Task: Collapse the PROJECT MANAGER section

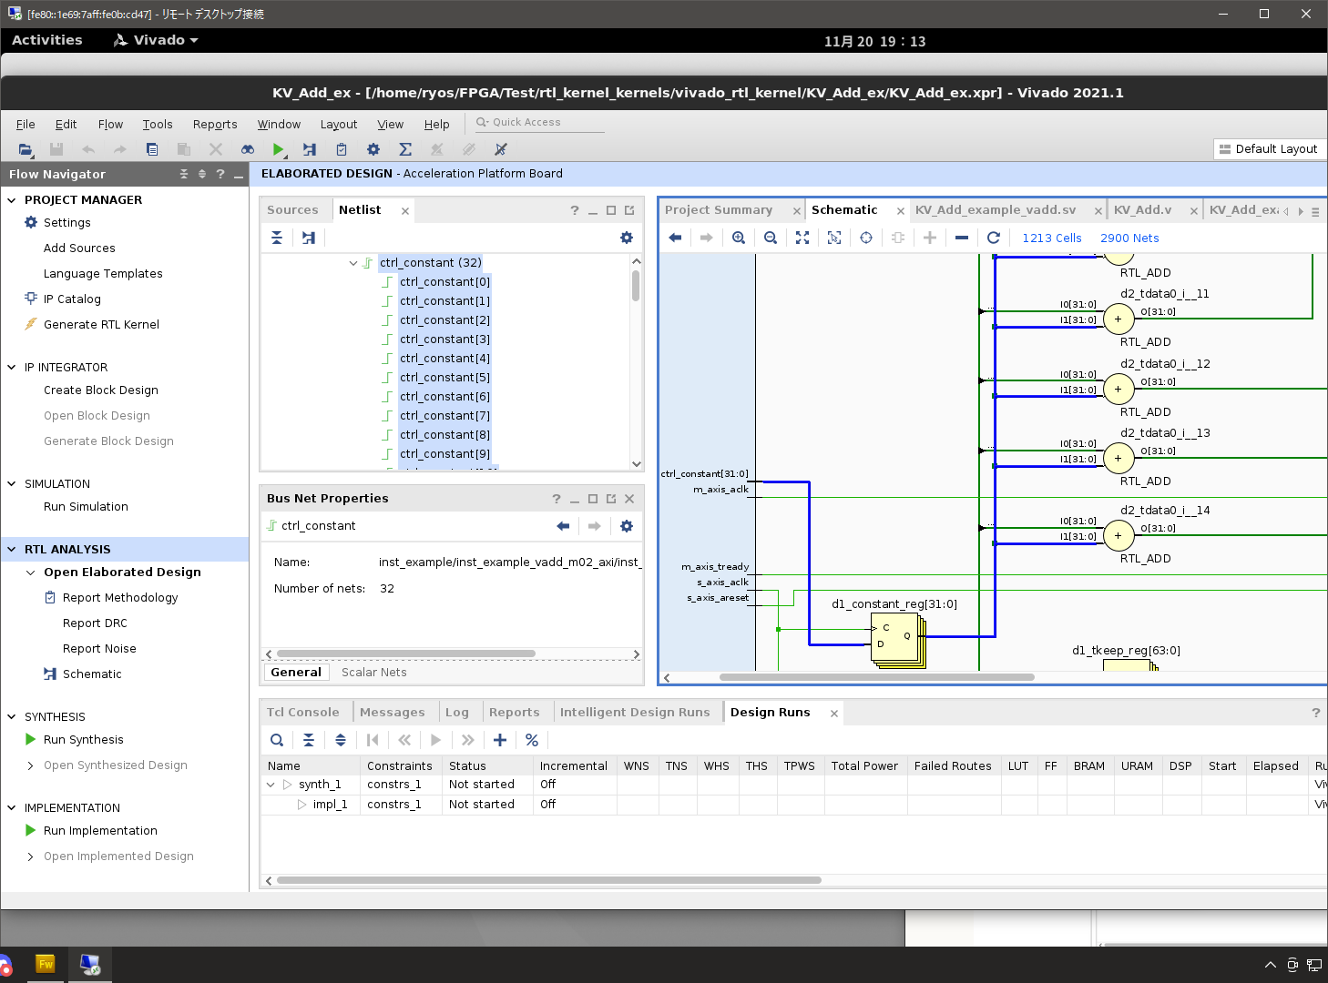Action: click(x=12, y=200)
